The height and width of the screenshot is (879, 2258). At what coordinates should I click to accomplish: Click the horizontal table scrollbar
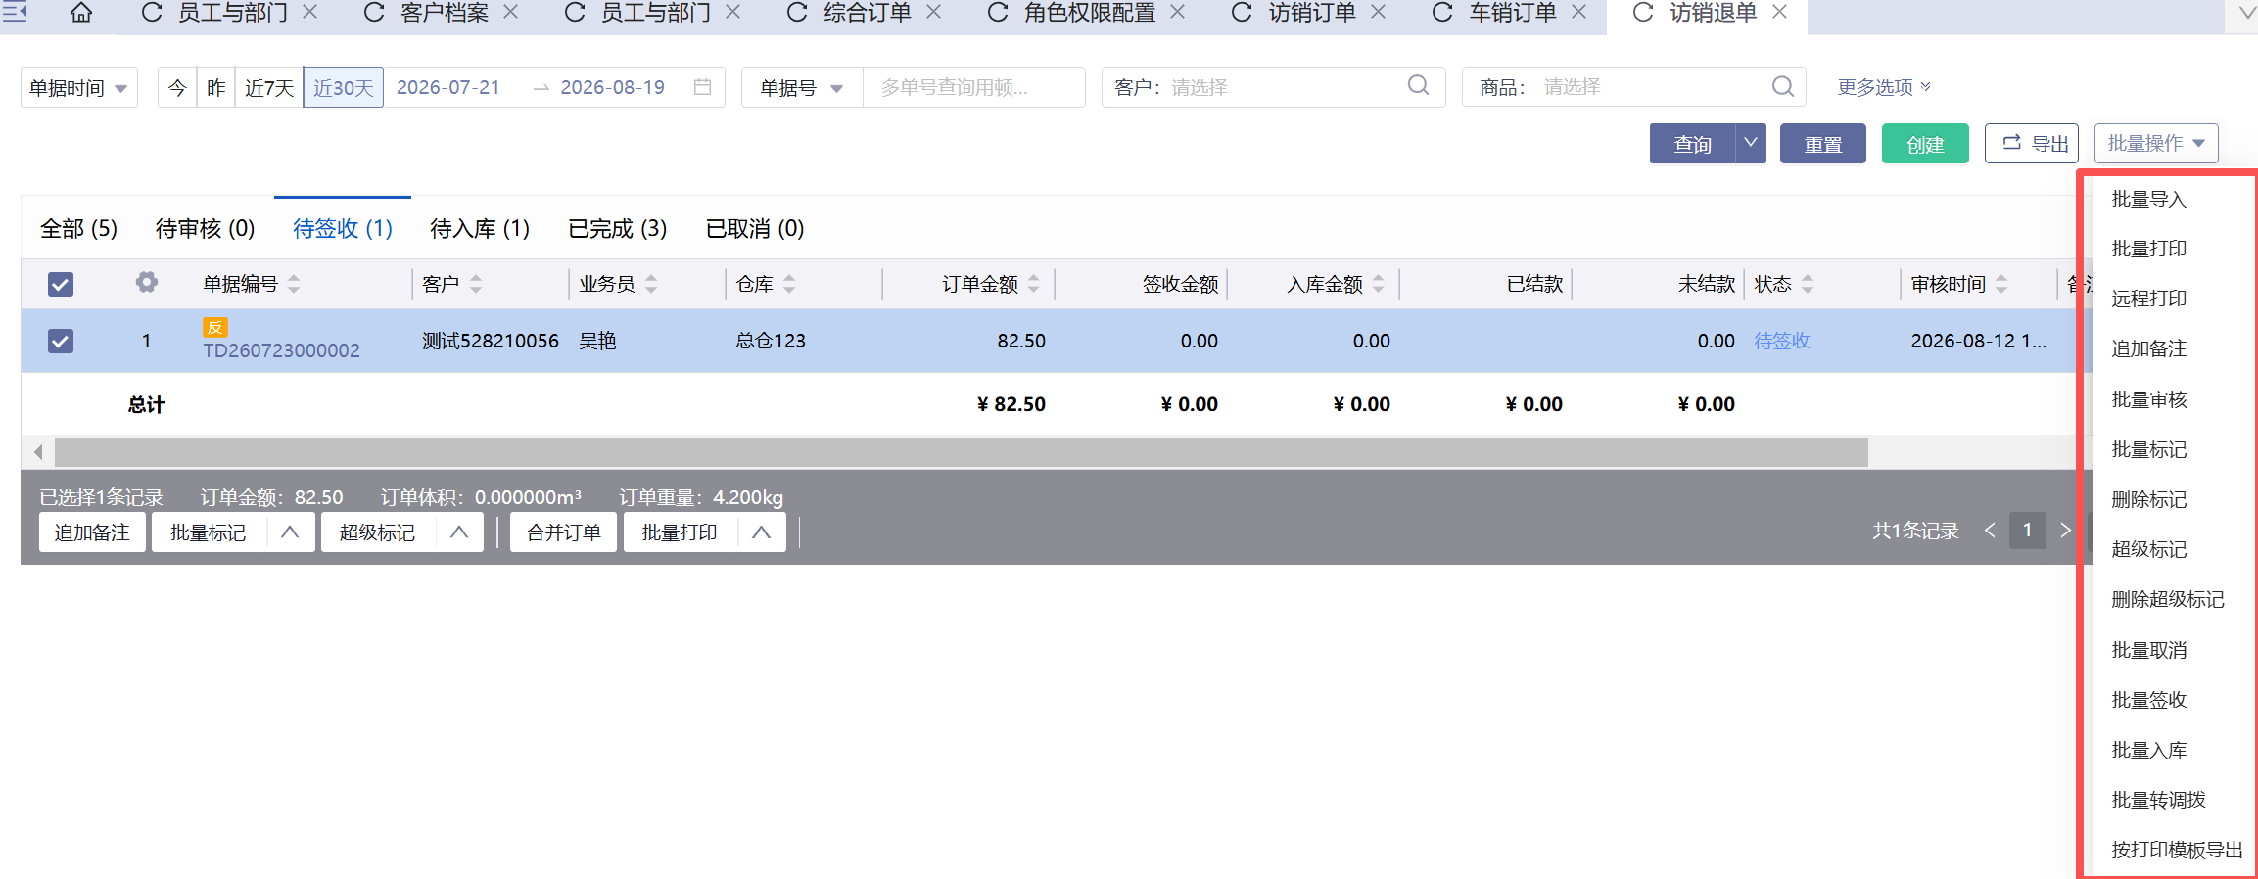click(x=962, y=451)
